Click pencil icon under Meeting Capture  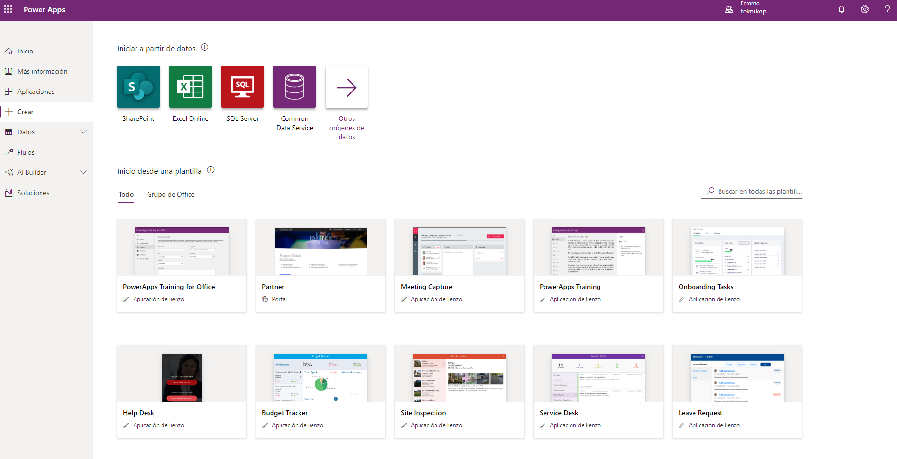click(404, 299)
